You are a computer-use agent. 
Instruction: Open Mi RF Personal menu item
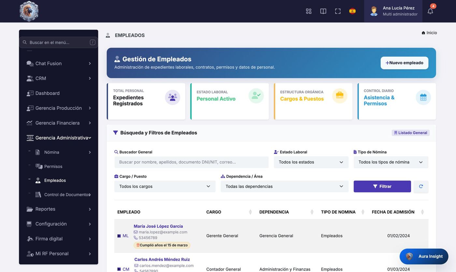52,254
